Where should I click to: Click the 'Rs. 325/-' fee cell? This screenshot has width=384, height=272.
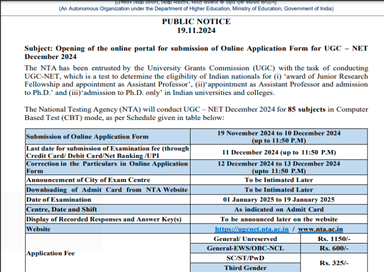pyautogui.click(x=334, y=263)
